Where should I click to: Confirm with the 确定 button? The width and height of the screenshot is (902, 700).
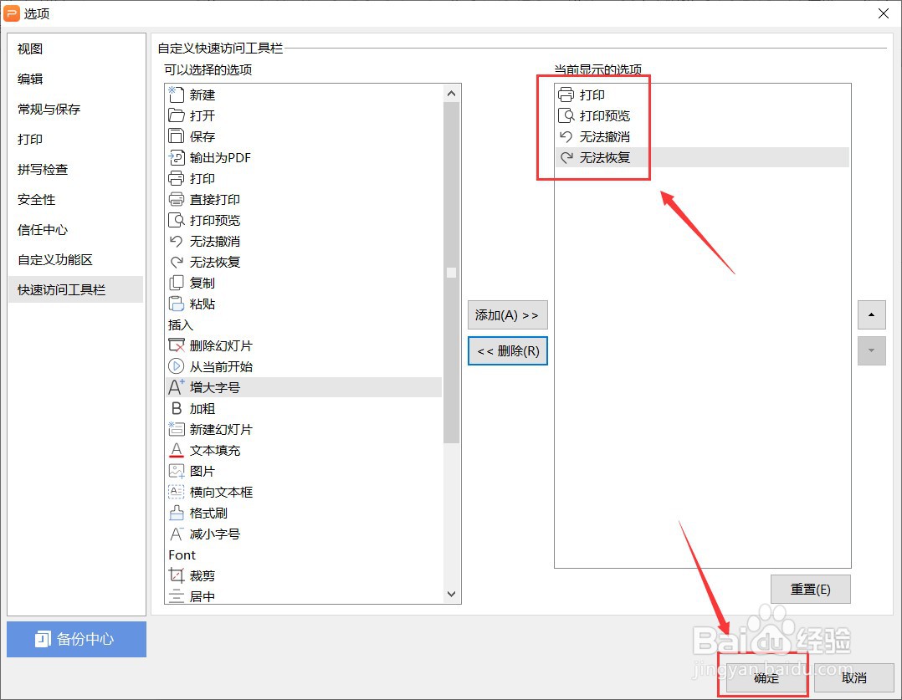[x=766, y=677]
